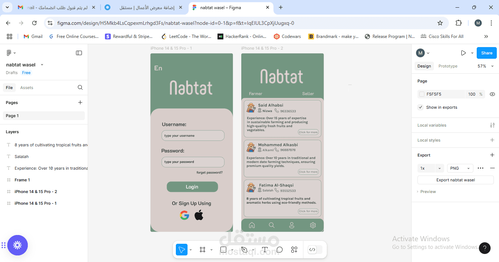
Task: Open Chrome extensions puzzle icon
Action: click(x=458, y=23)
